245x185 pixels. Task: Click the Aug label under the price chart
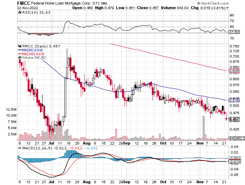coord(86,143)
